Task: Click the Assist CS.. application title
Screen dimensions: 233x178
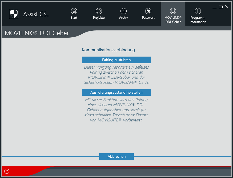Action: coord(36,14)
